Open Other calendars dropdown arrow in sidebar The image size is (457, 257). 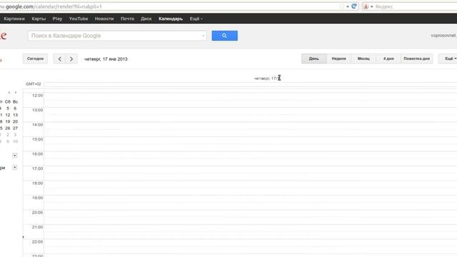14,167
